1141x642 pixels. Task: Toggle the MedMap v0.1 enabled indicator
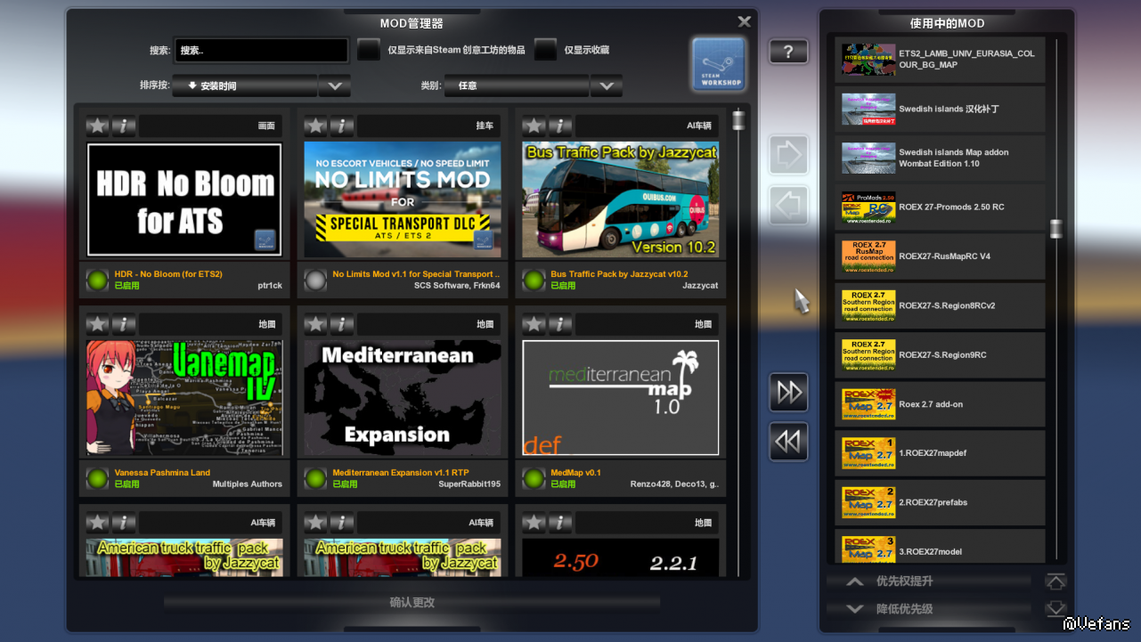point(534,478)
